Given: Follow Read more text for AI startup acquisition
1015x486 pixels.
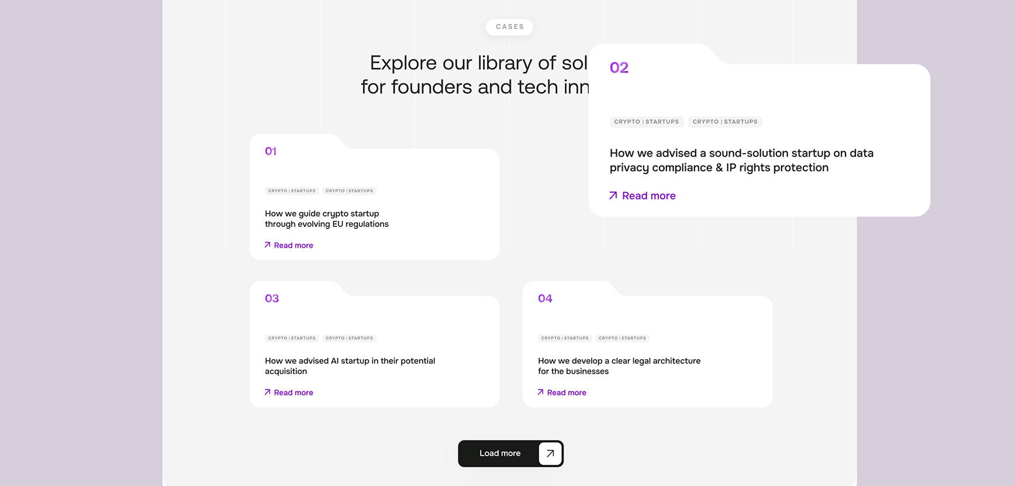Looking at the screenshot, I should (x=294, y=393).
